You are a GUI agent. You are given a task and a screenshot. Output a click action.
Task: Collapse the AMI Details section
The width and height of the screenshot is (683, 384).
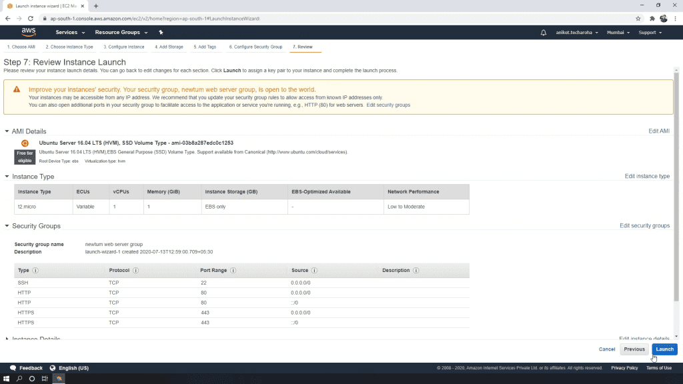pyautogui.click(x=7, y=131)
